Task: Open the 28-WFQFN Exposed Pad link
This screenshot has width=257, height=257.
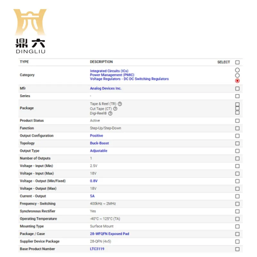Action: click(110, 234)
